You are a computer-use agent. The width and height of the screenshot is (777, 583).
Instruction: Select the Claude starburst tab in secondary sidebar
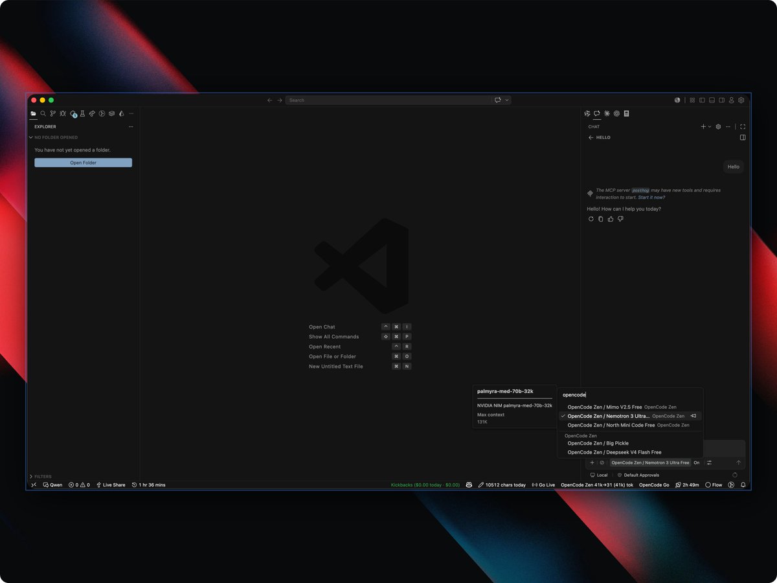(x=607, y=113)
